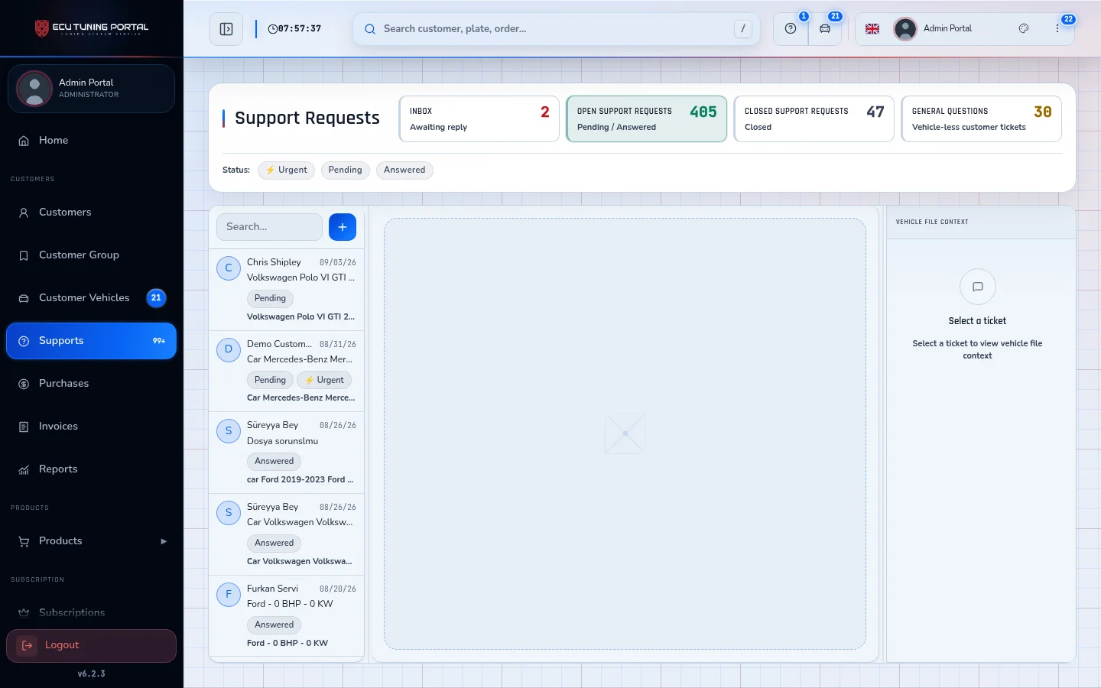
Task: Click the Reports chart icon
Action: [24, 469]
